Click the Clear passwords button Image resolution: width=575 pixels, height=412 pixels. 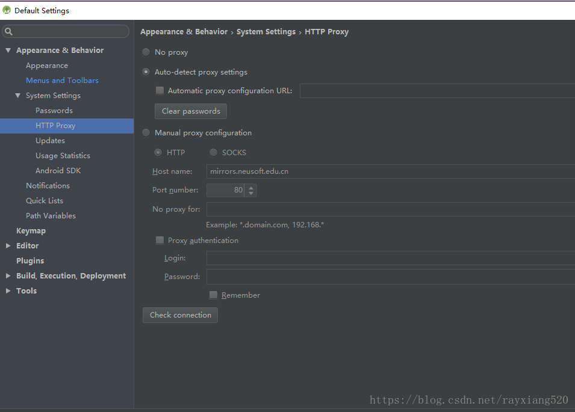pyautogui.click(x=191, y=111)
